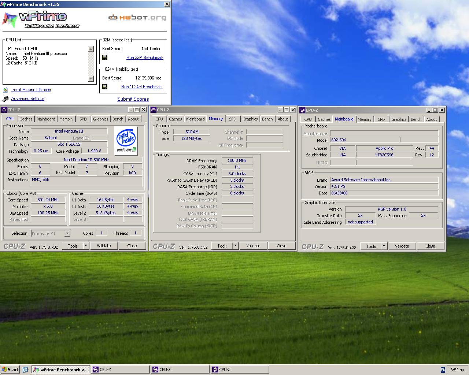Click Tools button in CPU window
The height and width of the screenshot is (375, 469).
coord(73,246)
